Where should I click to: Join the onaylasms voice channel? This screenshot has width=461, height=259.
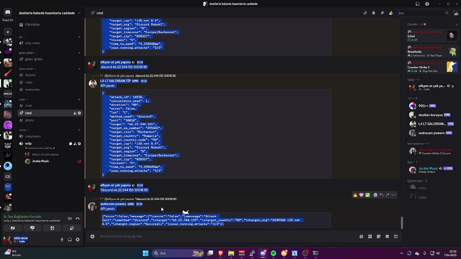click(50, 136)
